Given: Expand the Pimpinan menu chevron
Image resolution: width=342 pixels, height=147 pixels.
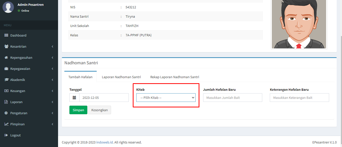Looking at the screenshot, I should point(52,124).
